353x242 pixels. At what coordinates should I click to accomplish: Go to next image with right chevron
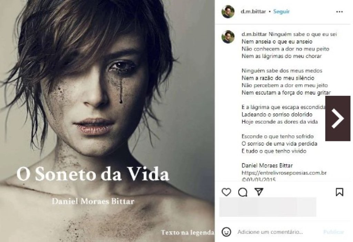pos(338,118)
